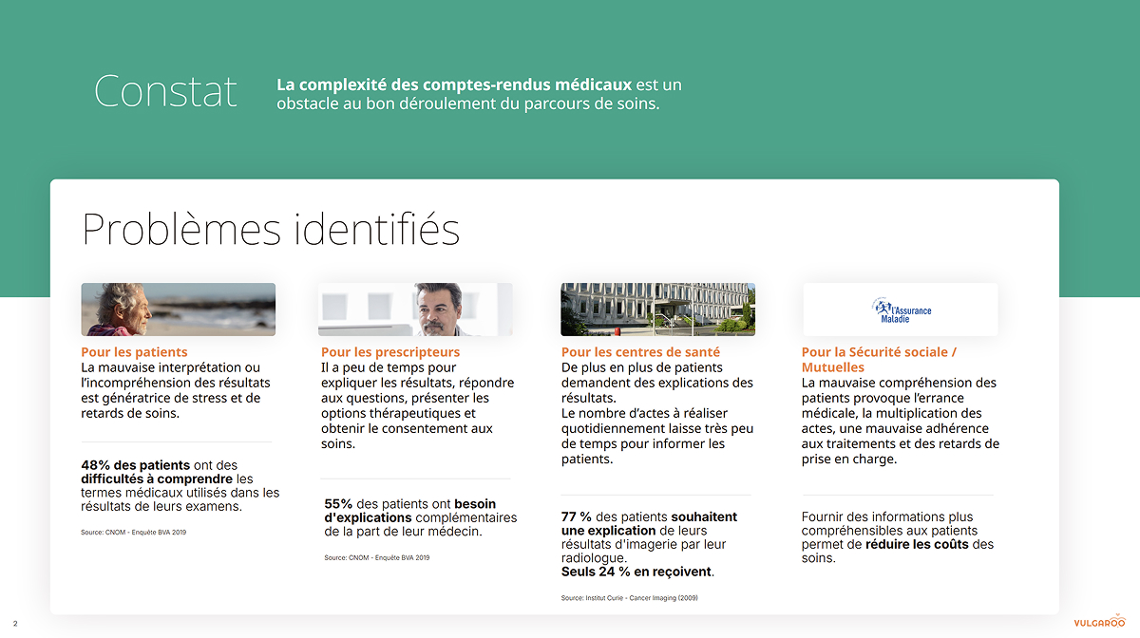Select the prescriber doctor photo
The width and height of the screenshot is (1140, 638).
click(415, 310)
